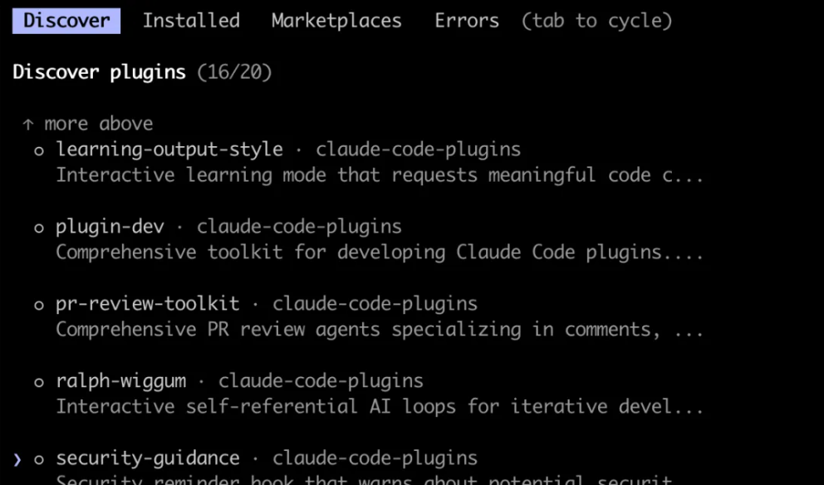Select the plugin-dev plugin name
Screen dimensions: 824x485
tap(110, 227)
